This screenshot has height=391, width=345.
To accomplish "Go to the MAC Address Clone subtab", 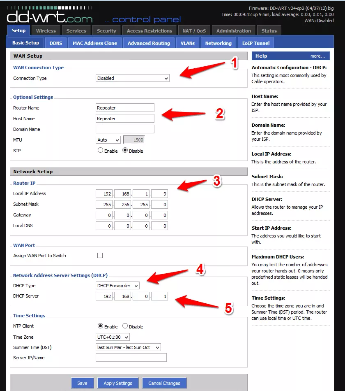I will pyautogui.click(x=95, y=43).
